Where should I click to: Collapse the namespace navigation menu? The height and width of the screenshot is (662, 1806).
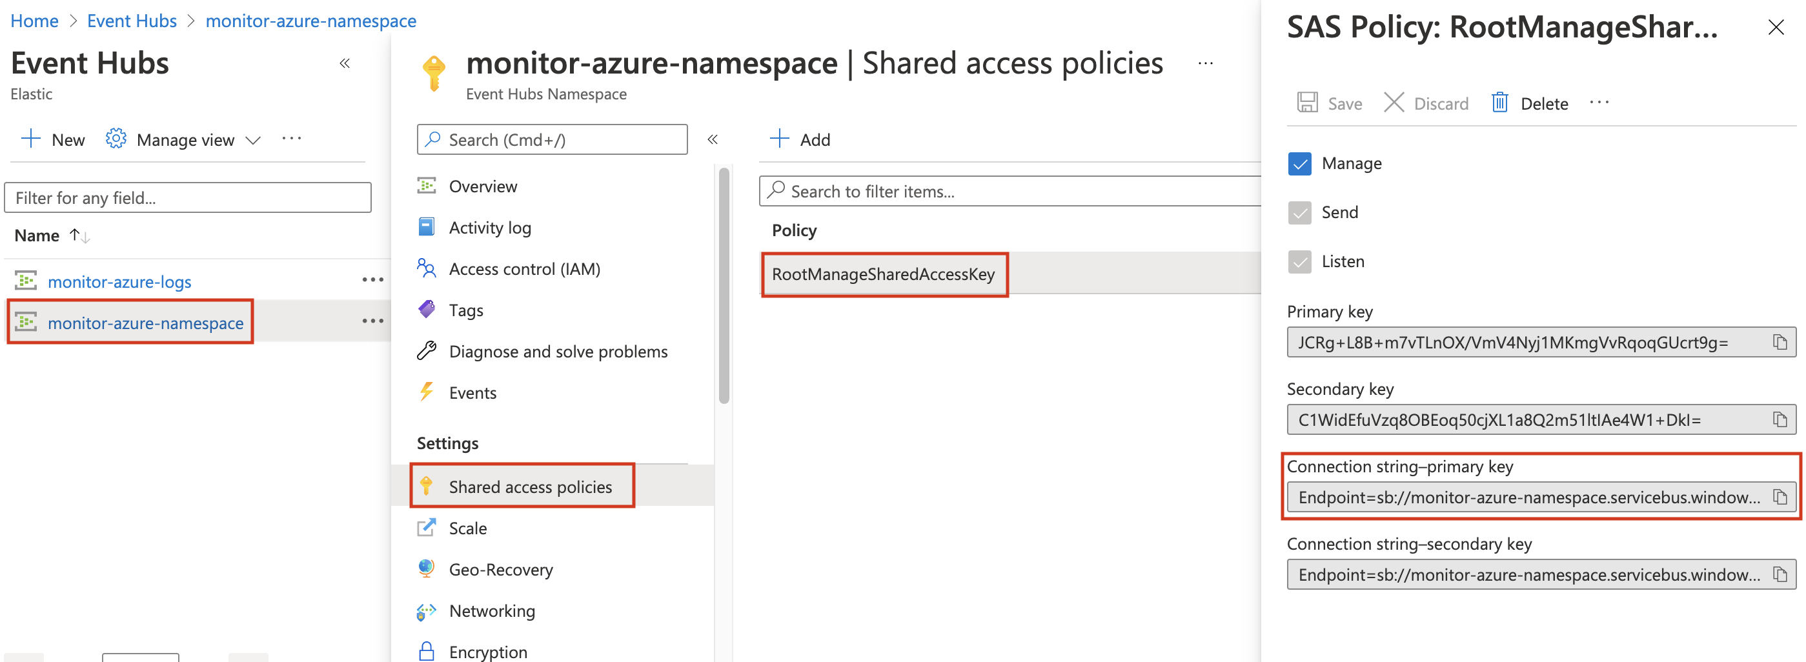tap(713, 139)
